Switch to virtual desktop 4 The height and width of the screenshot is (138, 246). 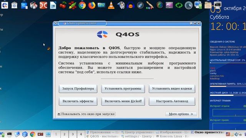(81, 134)
